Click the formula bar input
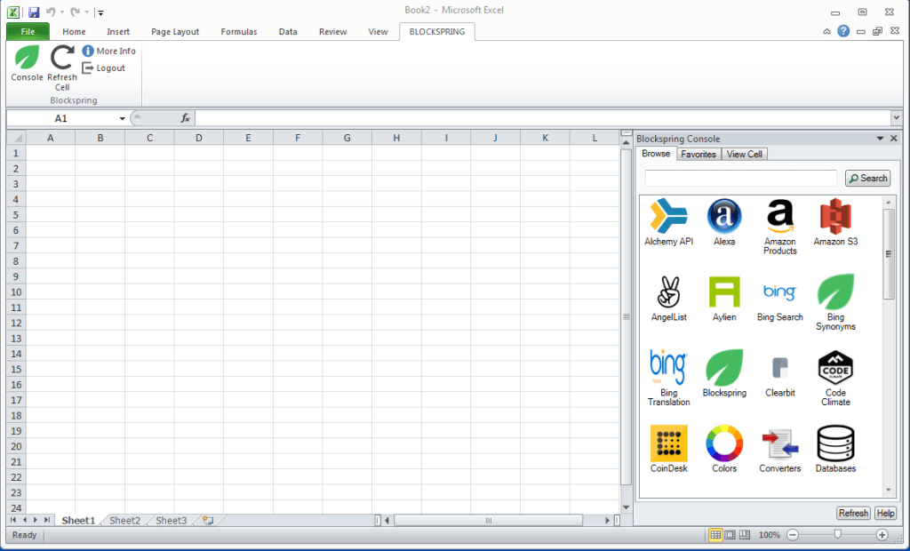Screen dimensions: 910x551 543,118
